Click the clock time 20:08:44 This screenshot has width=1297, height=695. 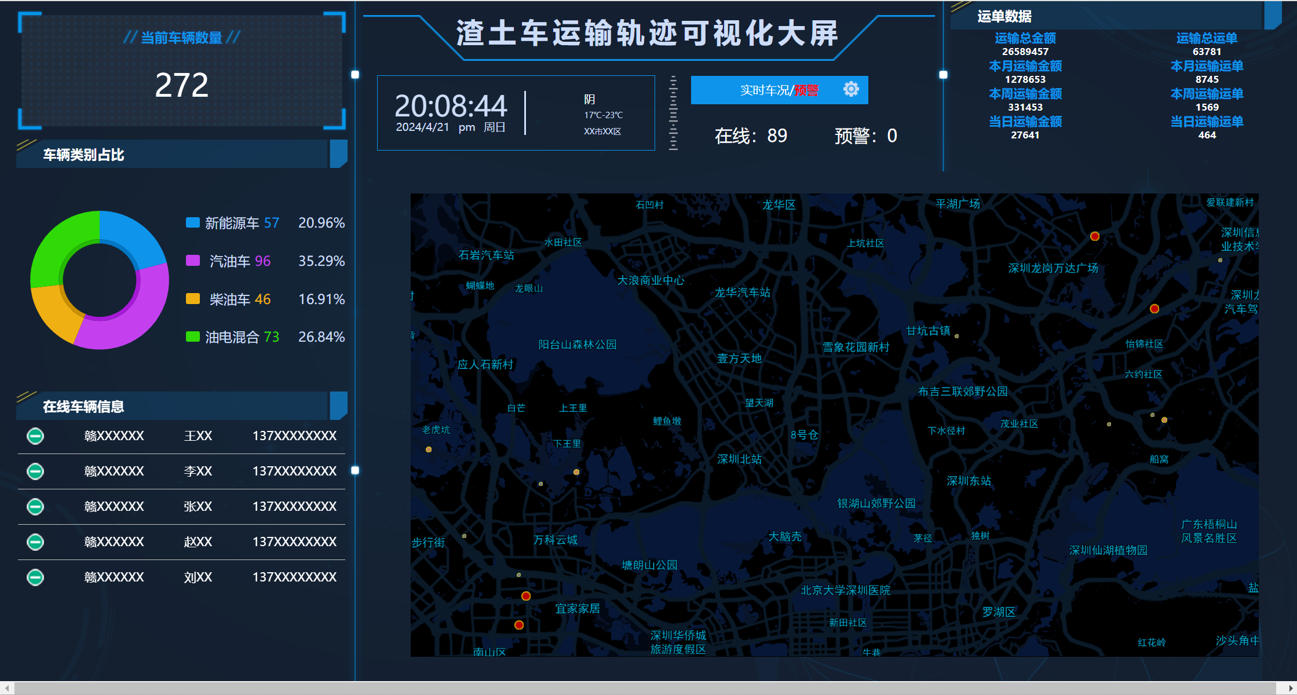click(451, 106)
